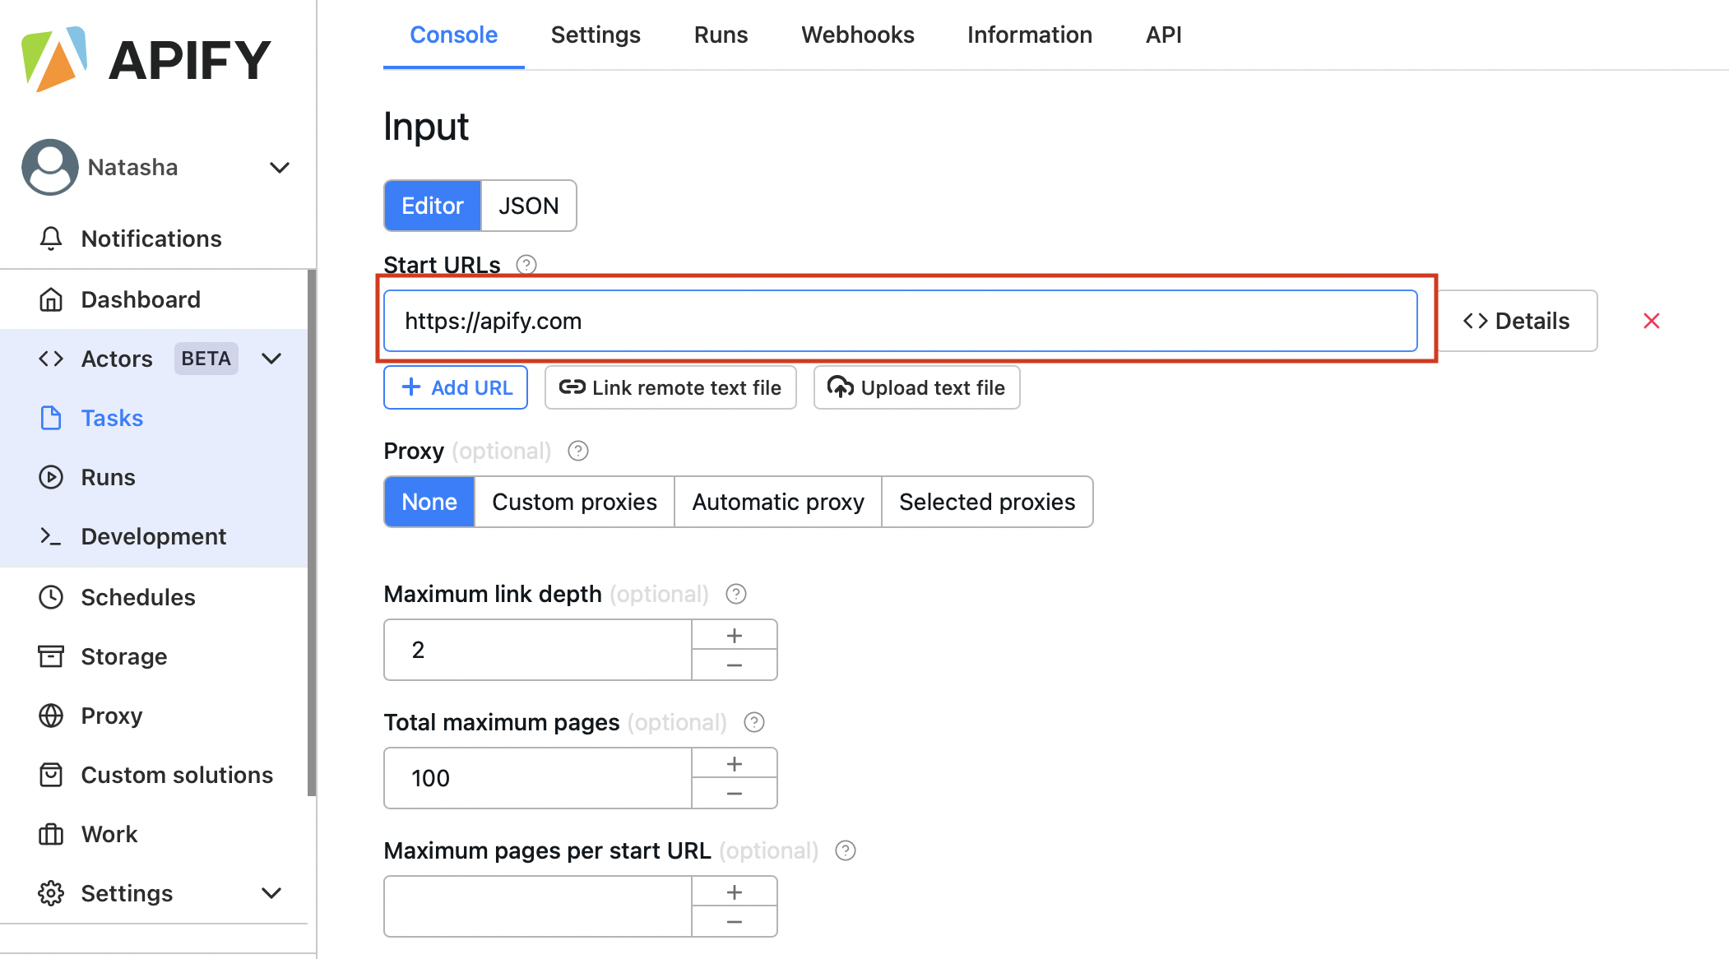The width and height of the screenshot is (1729, 959).
Task: Click Start URLs help question mark
Action: click(526, 265)
